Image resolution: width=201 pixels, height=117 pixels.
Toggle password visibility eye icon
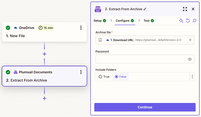pos(190,59)
